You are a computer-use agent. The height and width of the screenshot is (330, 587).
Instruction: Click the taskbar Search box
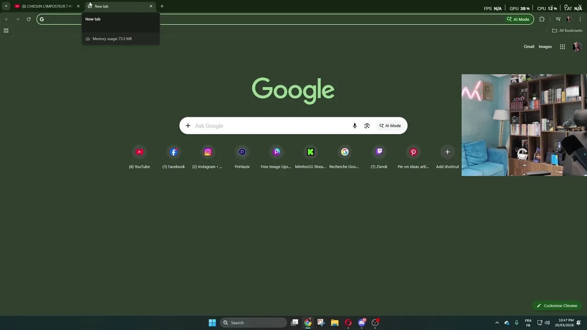(254, 323)
